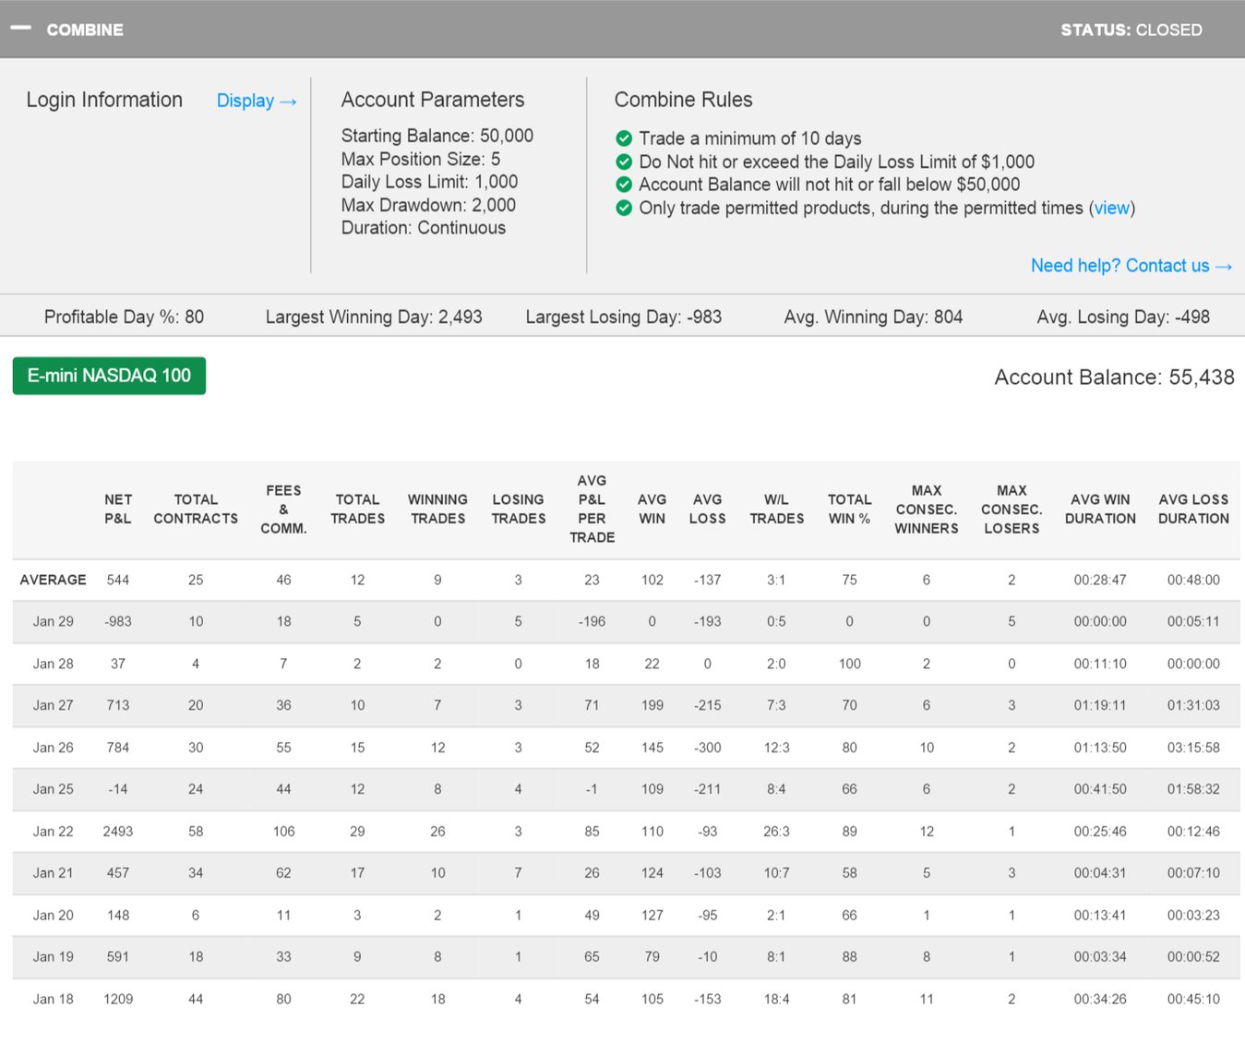Click the FEES & COMM. column header

(x=283, y=509)
